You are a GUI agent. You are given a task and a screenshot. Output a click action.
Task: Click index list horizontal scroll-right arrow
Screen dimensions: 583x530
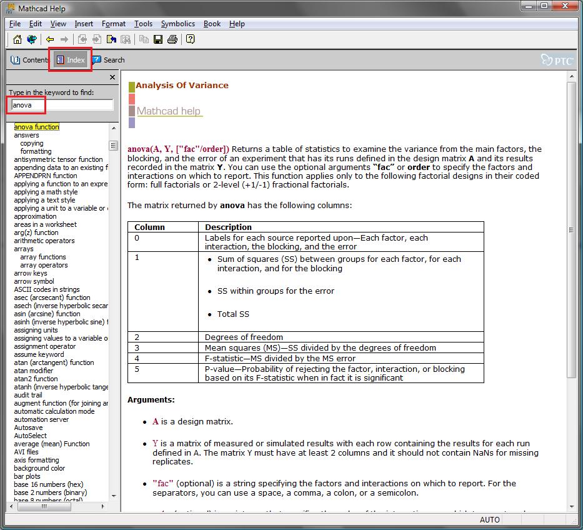tap(103, 506)
